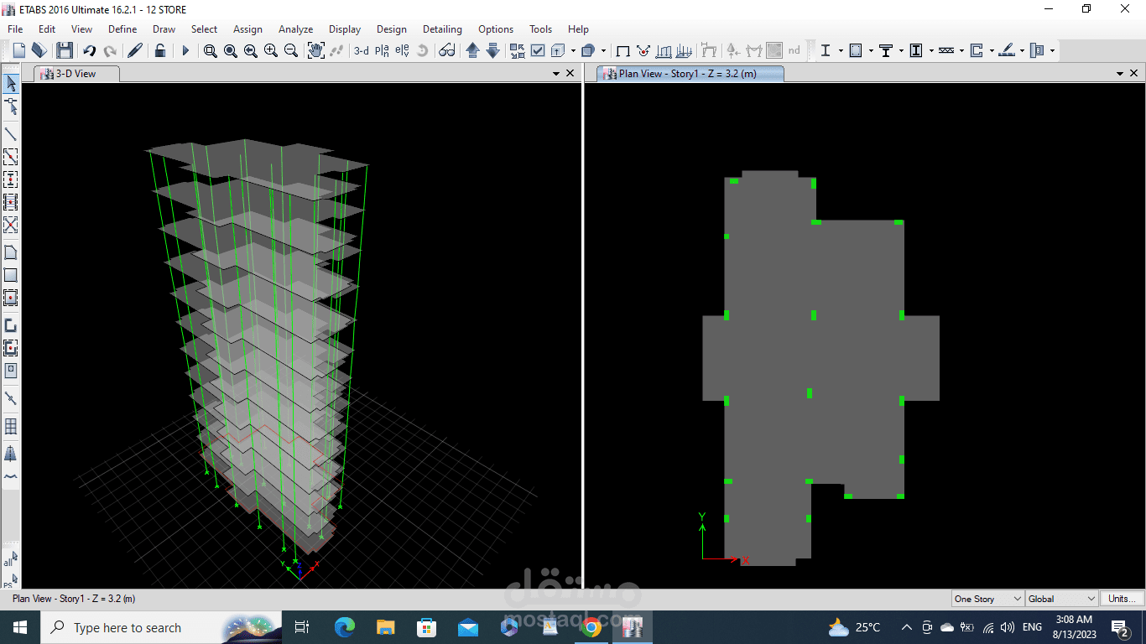Toggle Object Shrink with the four-arrows icon
1146x644 pixels.
point(517,50)
